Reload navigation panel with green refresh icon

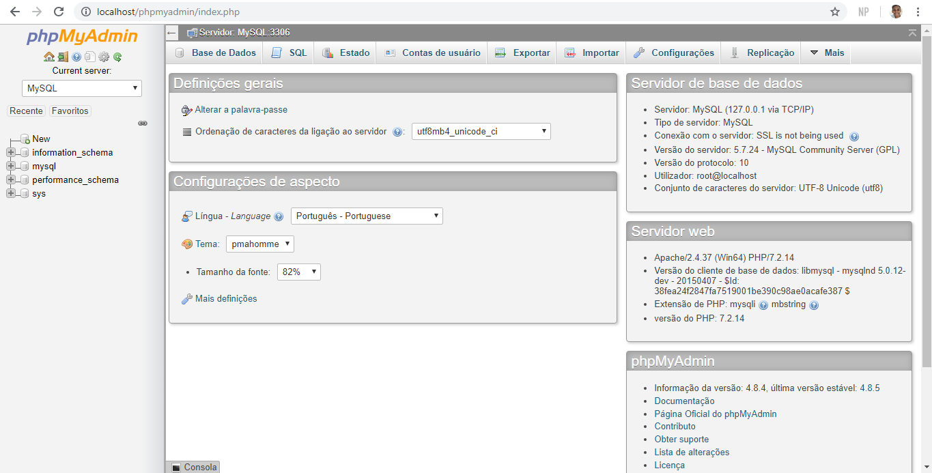pyautogui.click(x=117, y=57)
